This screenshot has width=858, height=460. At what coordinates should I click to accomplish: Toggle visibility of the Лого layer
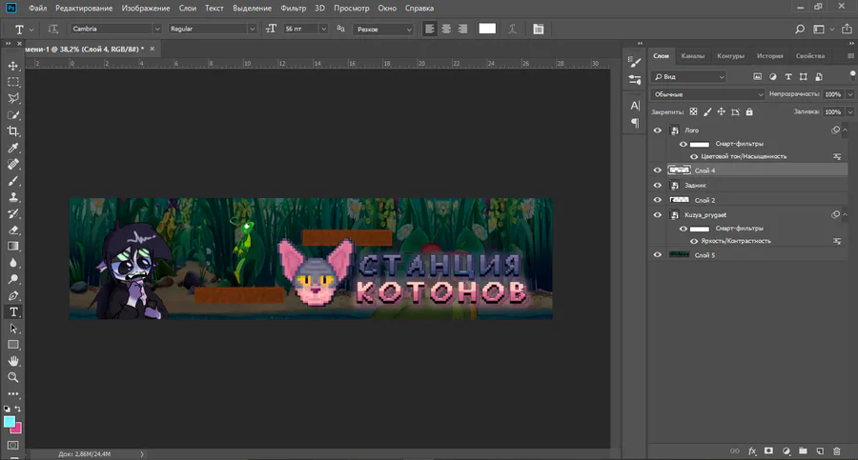coord(657,130)
